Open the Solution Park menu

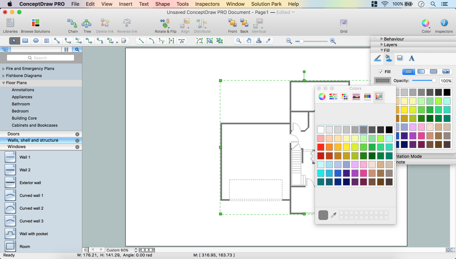[266, 4]
